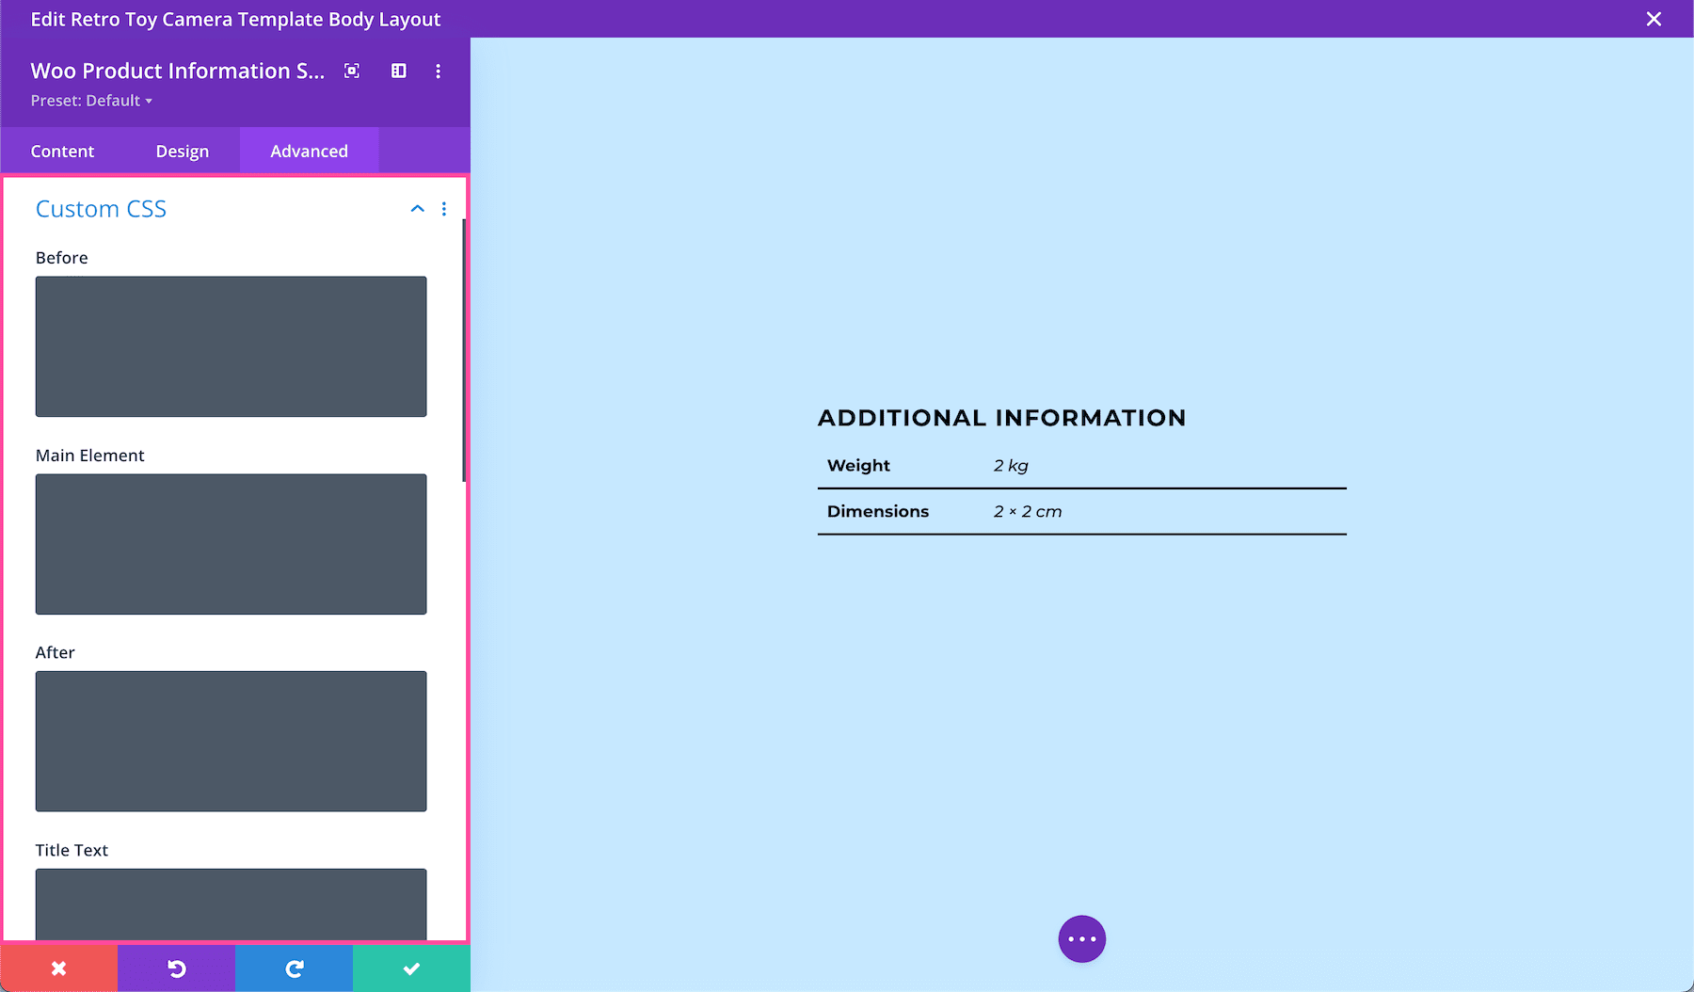
Task: Close the Retro Toy Camera editor
Action: click(1654, 19)
